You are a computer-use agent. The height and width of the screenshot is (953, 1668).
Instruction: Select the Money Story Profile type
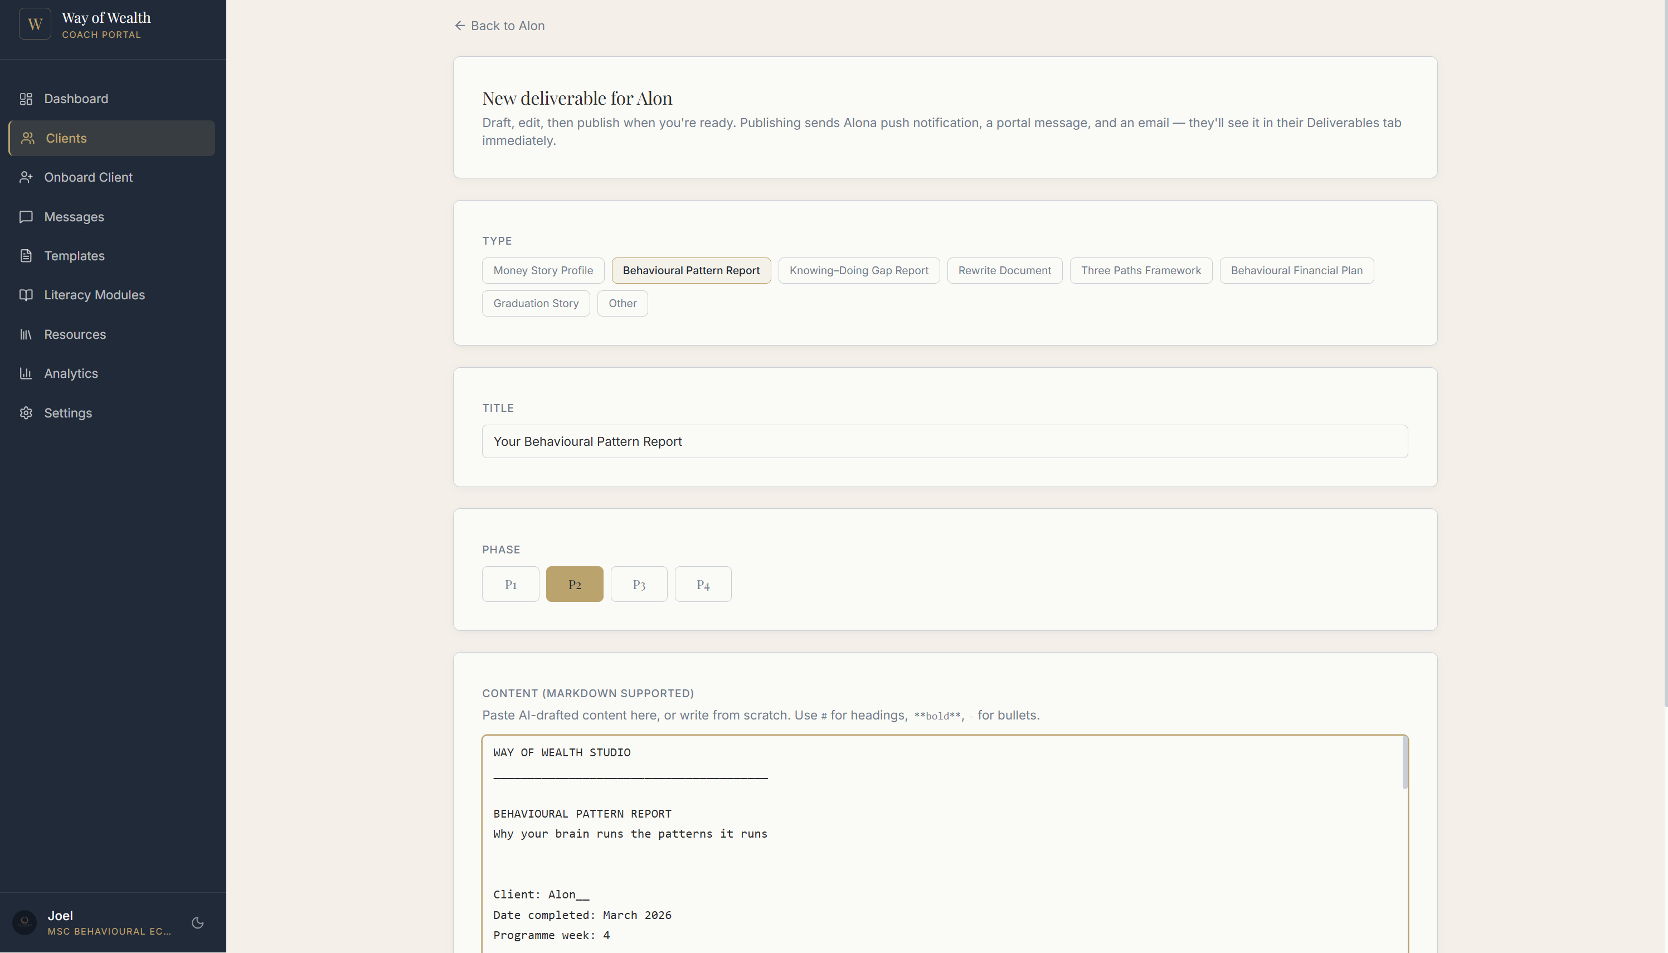pyautogui.click(x=542, y=270)
